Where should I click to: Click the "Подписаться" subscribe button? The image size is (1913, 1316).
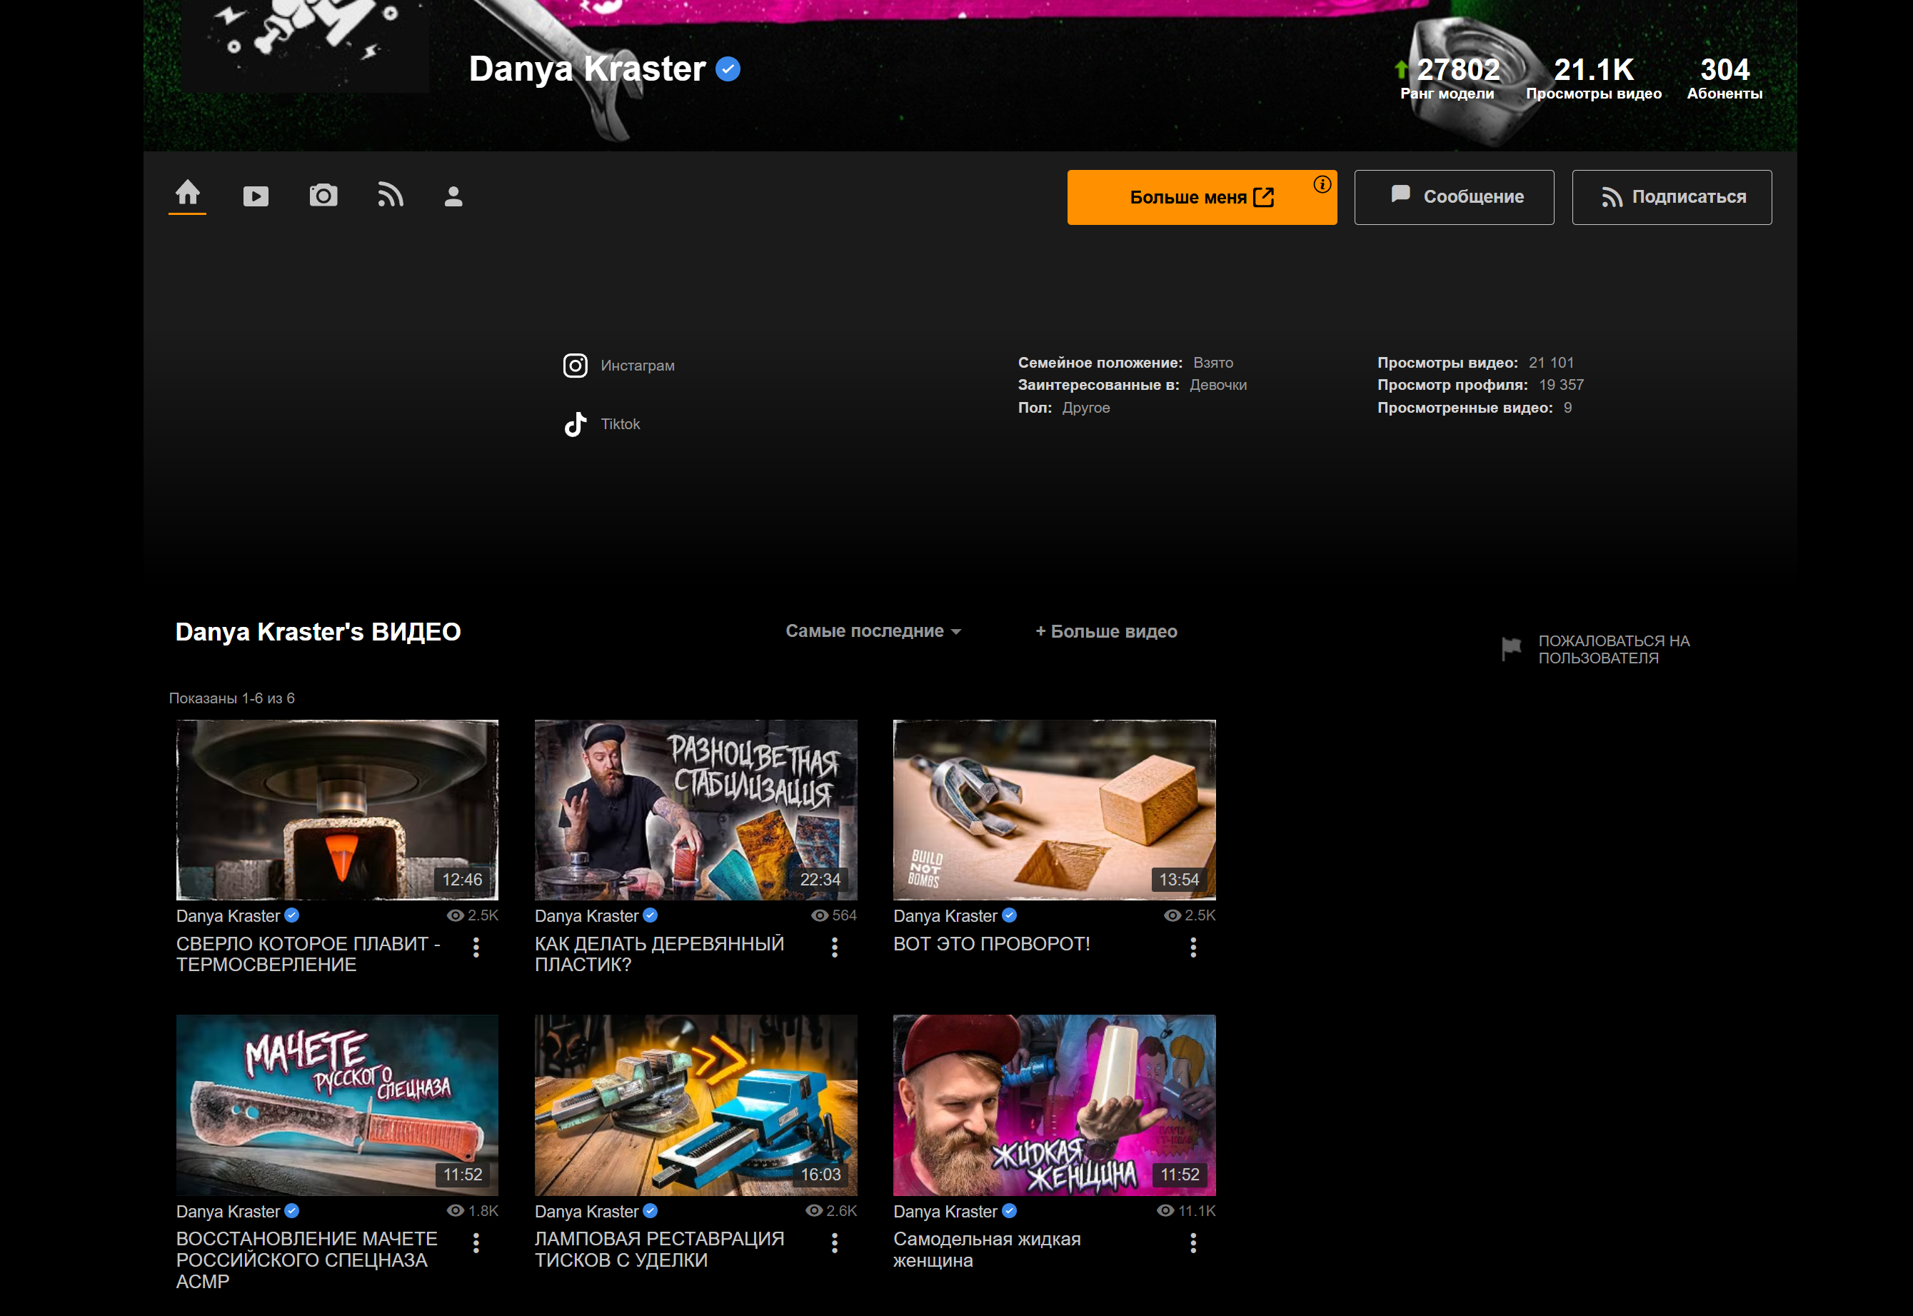coord(1672,197)
